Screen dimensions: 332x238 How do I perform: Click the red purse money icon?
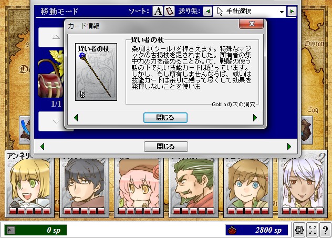coord(233,230)
